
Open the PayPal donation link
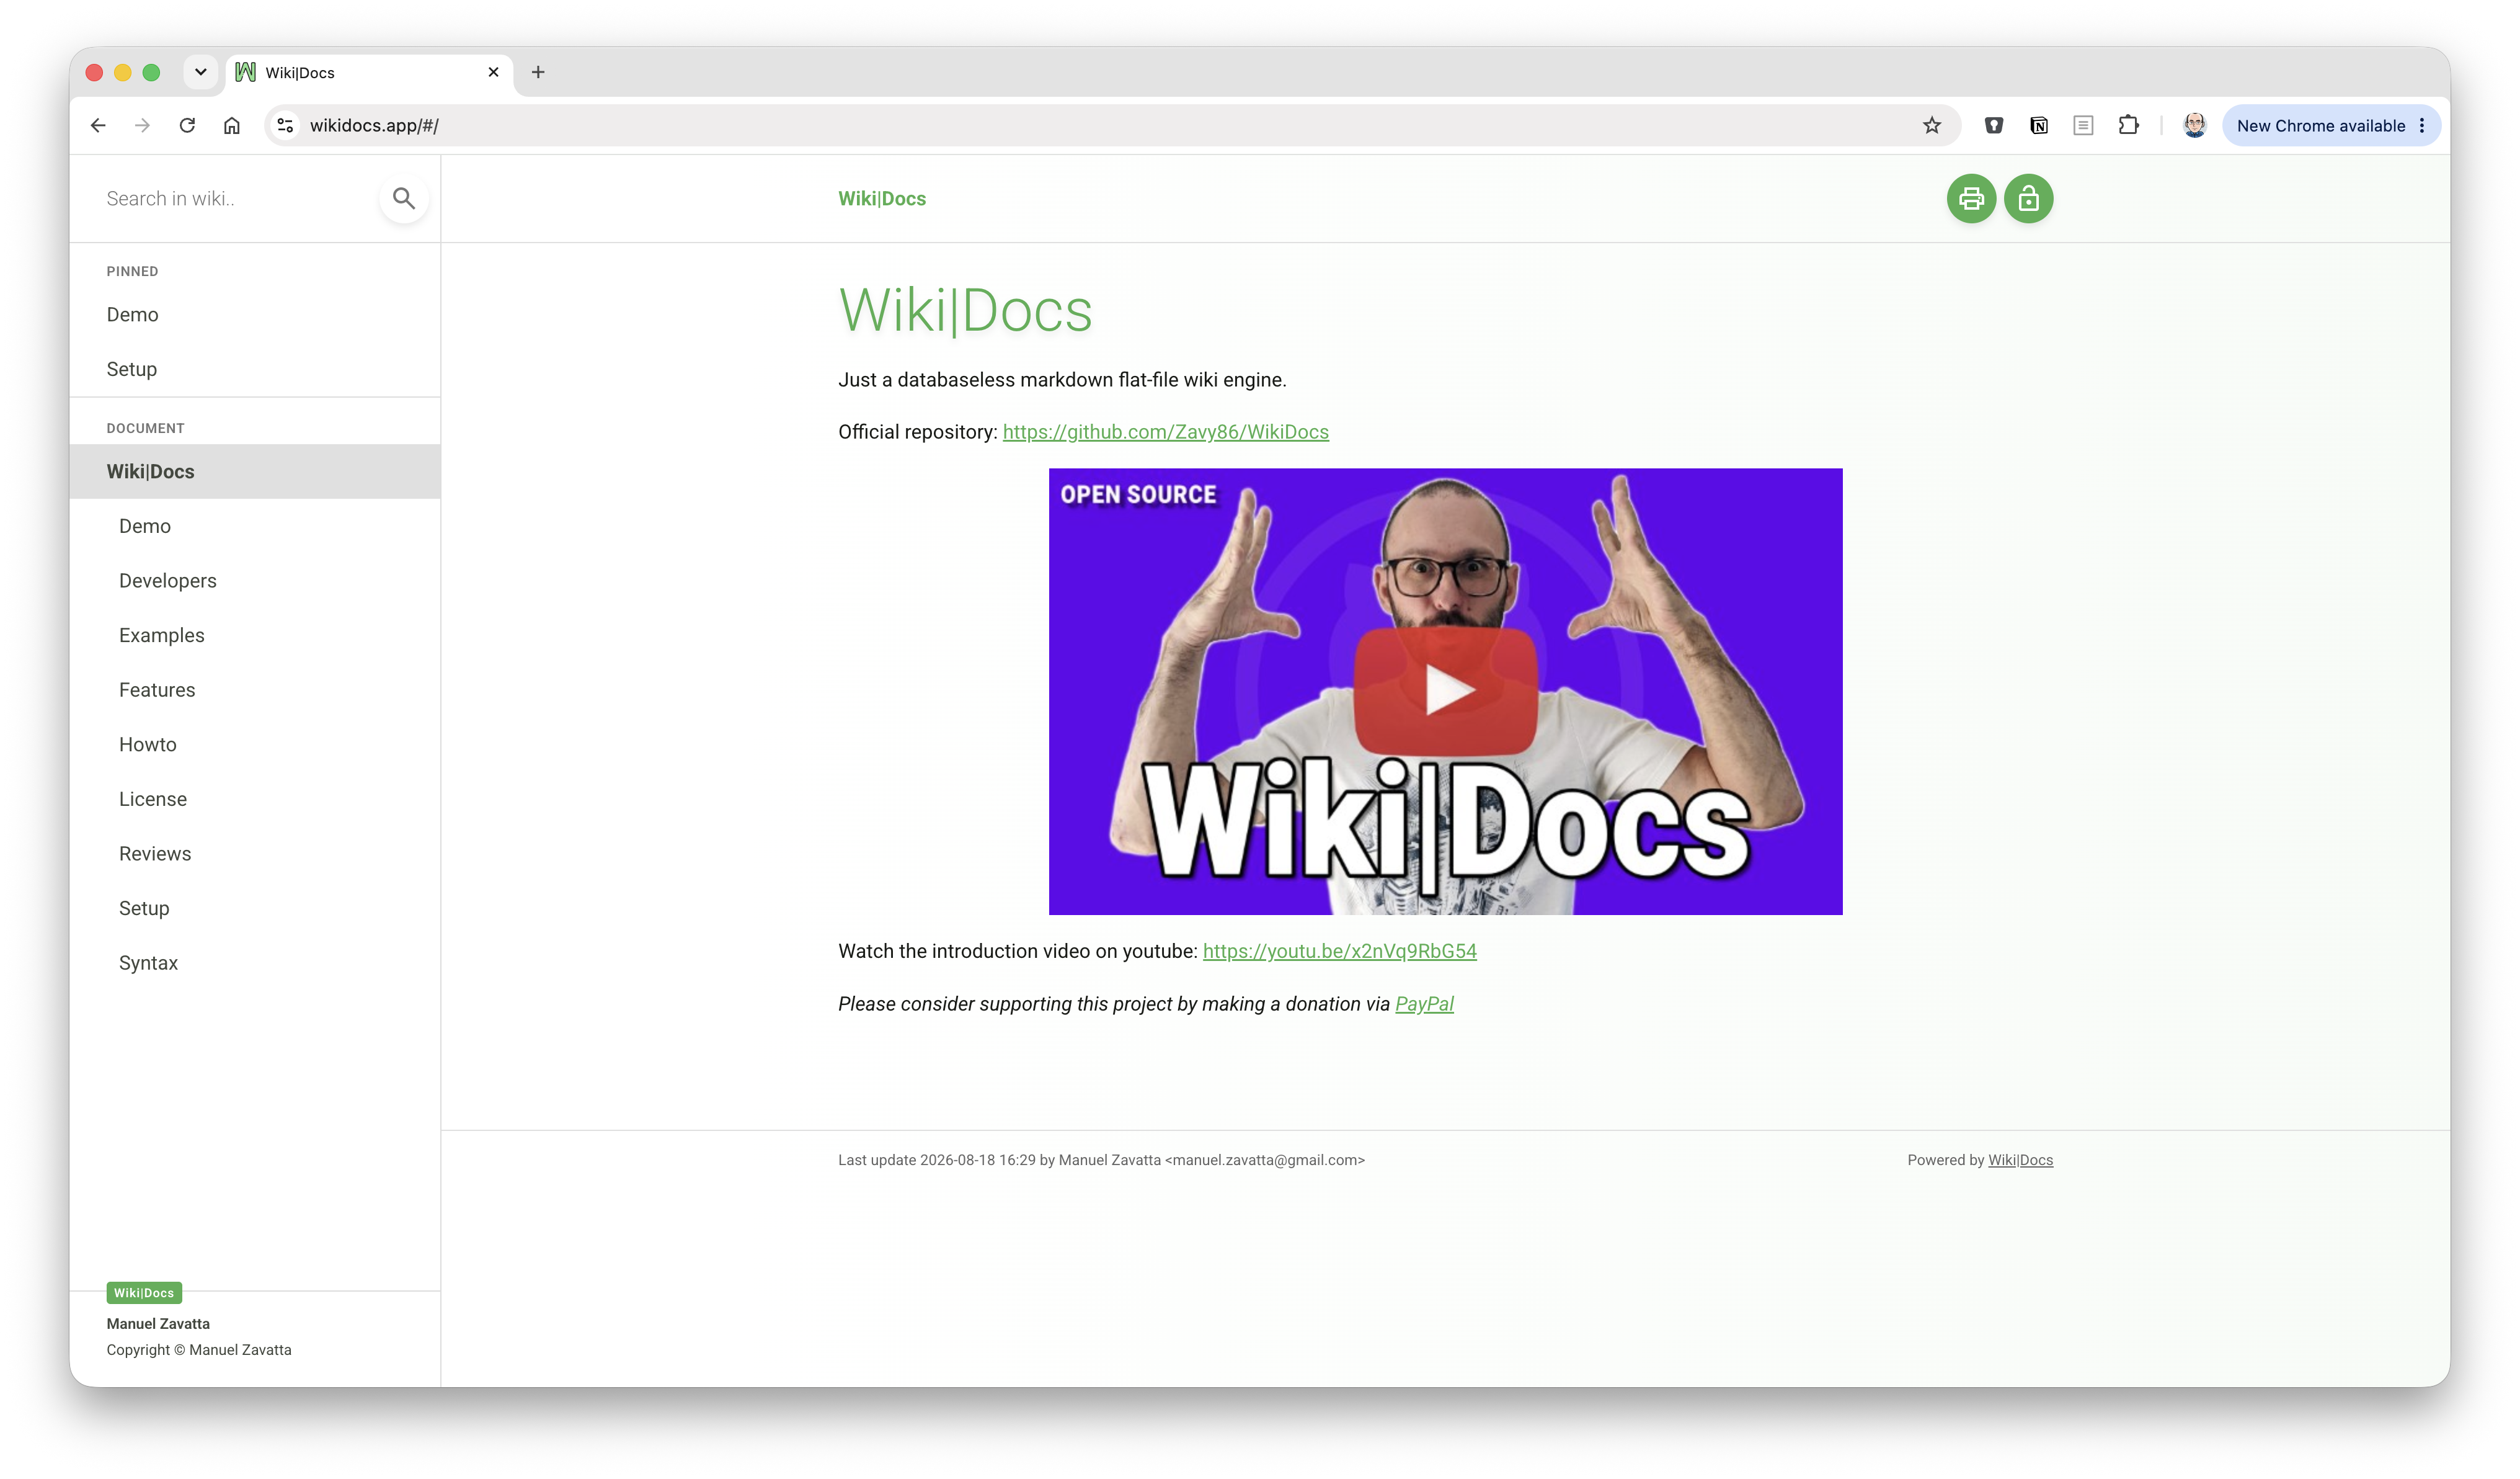[1424, 1004]
